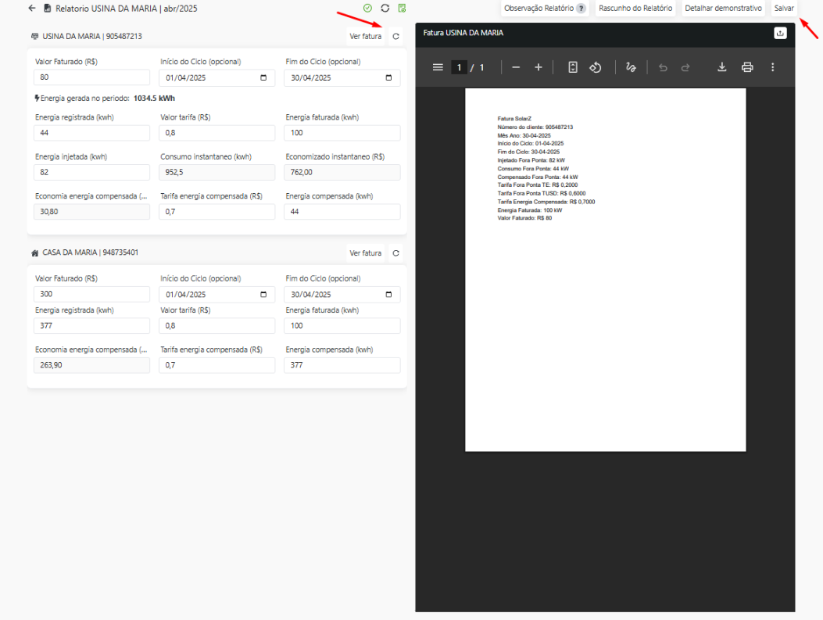Open the PDF viewer more actions menu

coord(772,68)
